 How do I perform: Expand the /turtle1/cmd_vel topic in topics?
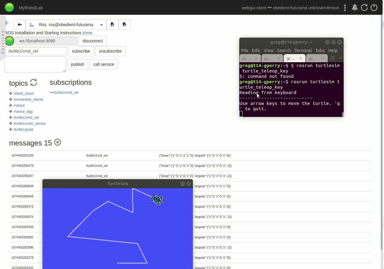pos(11,118)
